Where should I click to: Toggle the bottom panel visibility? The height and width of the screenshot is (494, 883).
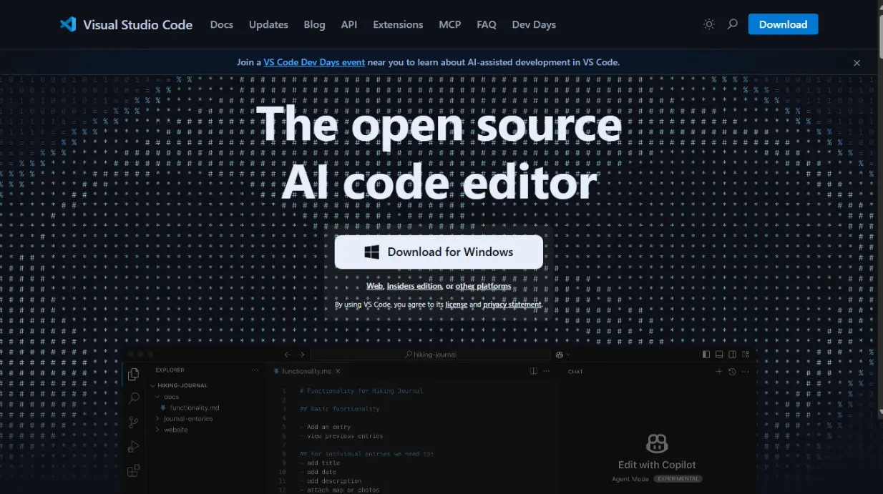718,354
